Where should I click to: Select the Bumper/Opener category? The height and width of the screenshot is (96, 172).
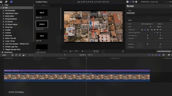point(11,19)
